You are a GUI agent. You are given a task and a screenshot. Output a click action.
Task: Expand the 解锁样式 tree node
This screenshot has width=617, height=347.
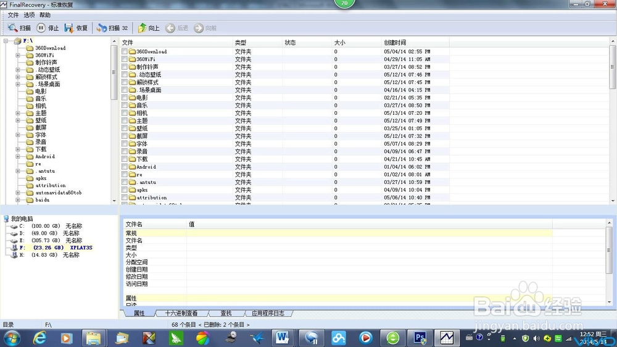pos(18,77)
